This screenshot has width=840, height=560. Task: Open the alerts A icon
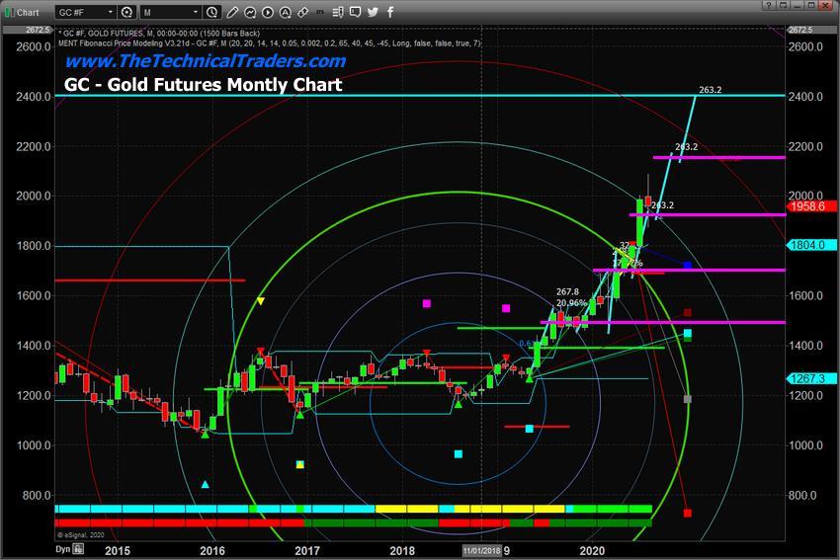click(x=285, y=12)
